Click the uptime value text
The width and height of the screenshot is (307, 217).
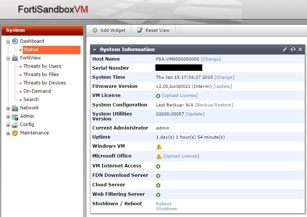click(191, 137)
